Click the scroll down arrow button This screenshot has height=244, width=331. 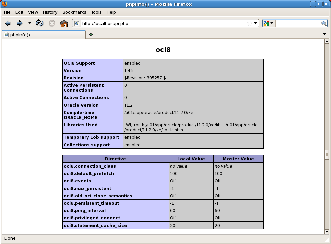point(326,232)
